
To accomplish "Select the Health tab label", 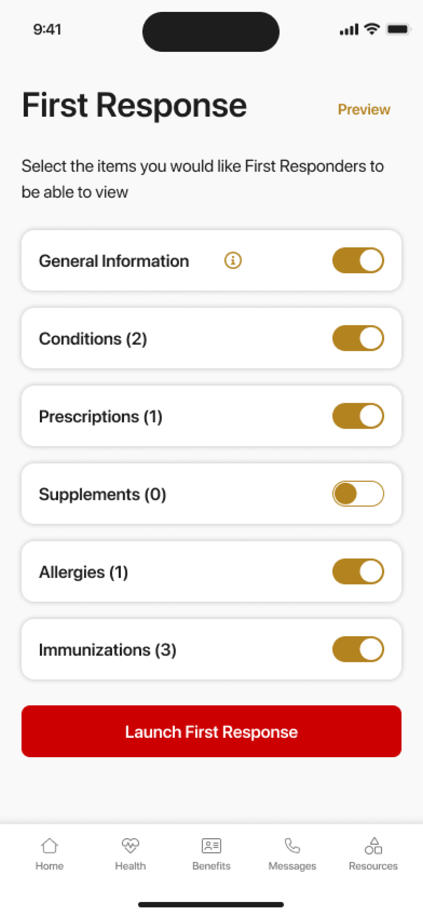I will [x=130, y=866].
